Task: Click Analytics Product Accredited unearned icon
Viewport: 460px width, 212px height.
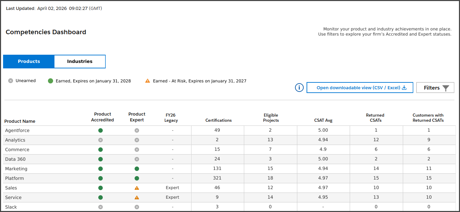Action: (100, 140)
